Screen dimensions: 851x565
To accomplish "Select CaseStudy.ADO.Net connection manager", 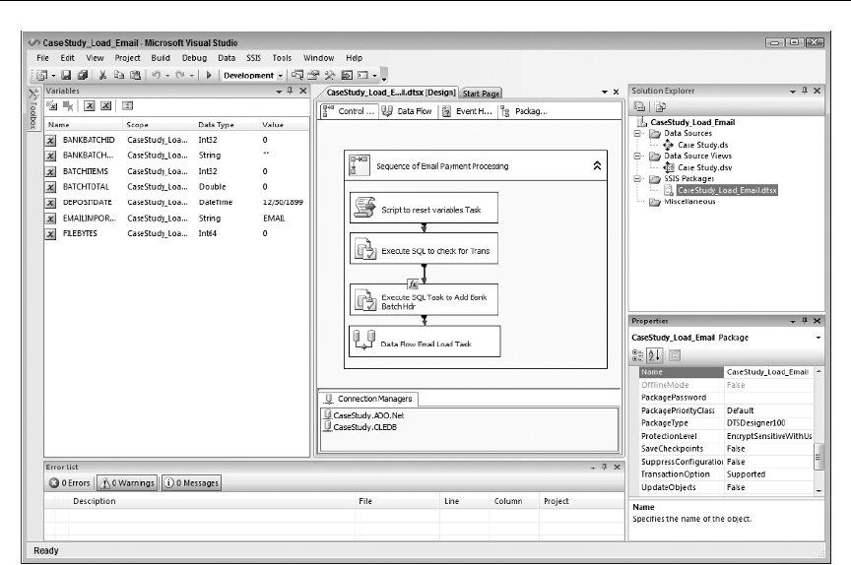I will 363,415.
